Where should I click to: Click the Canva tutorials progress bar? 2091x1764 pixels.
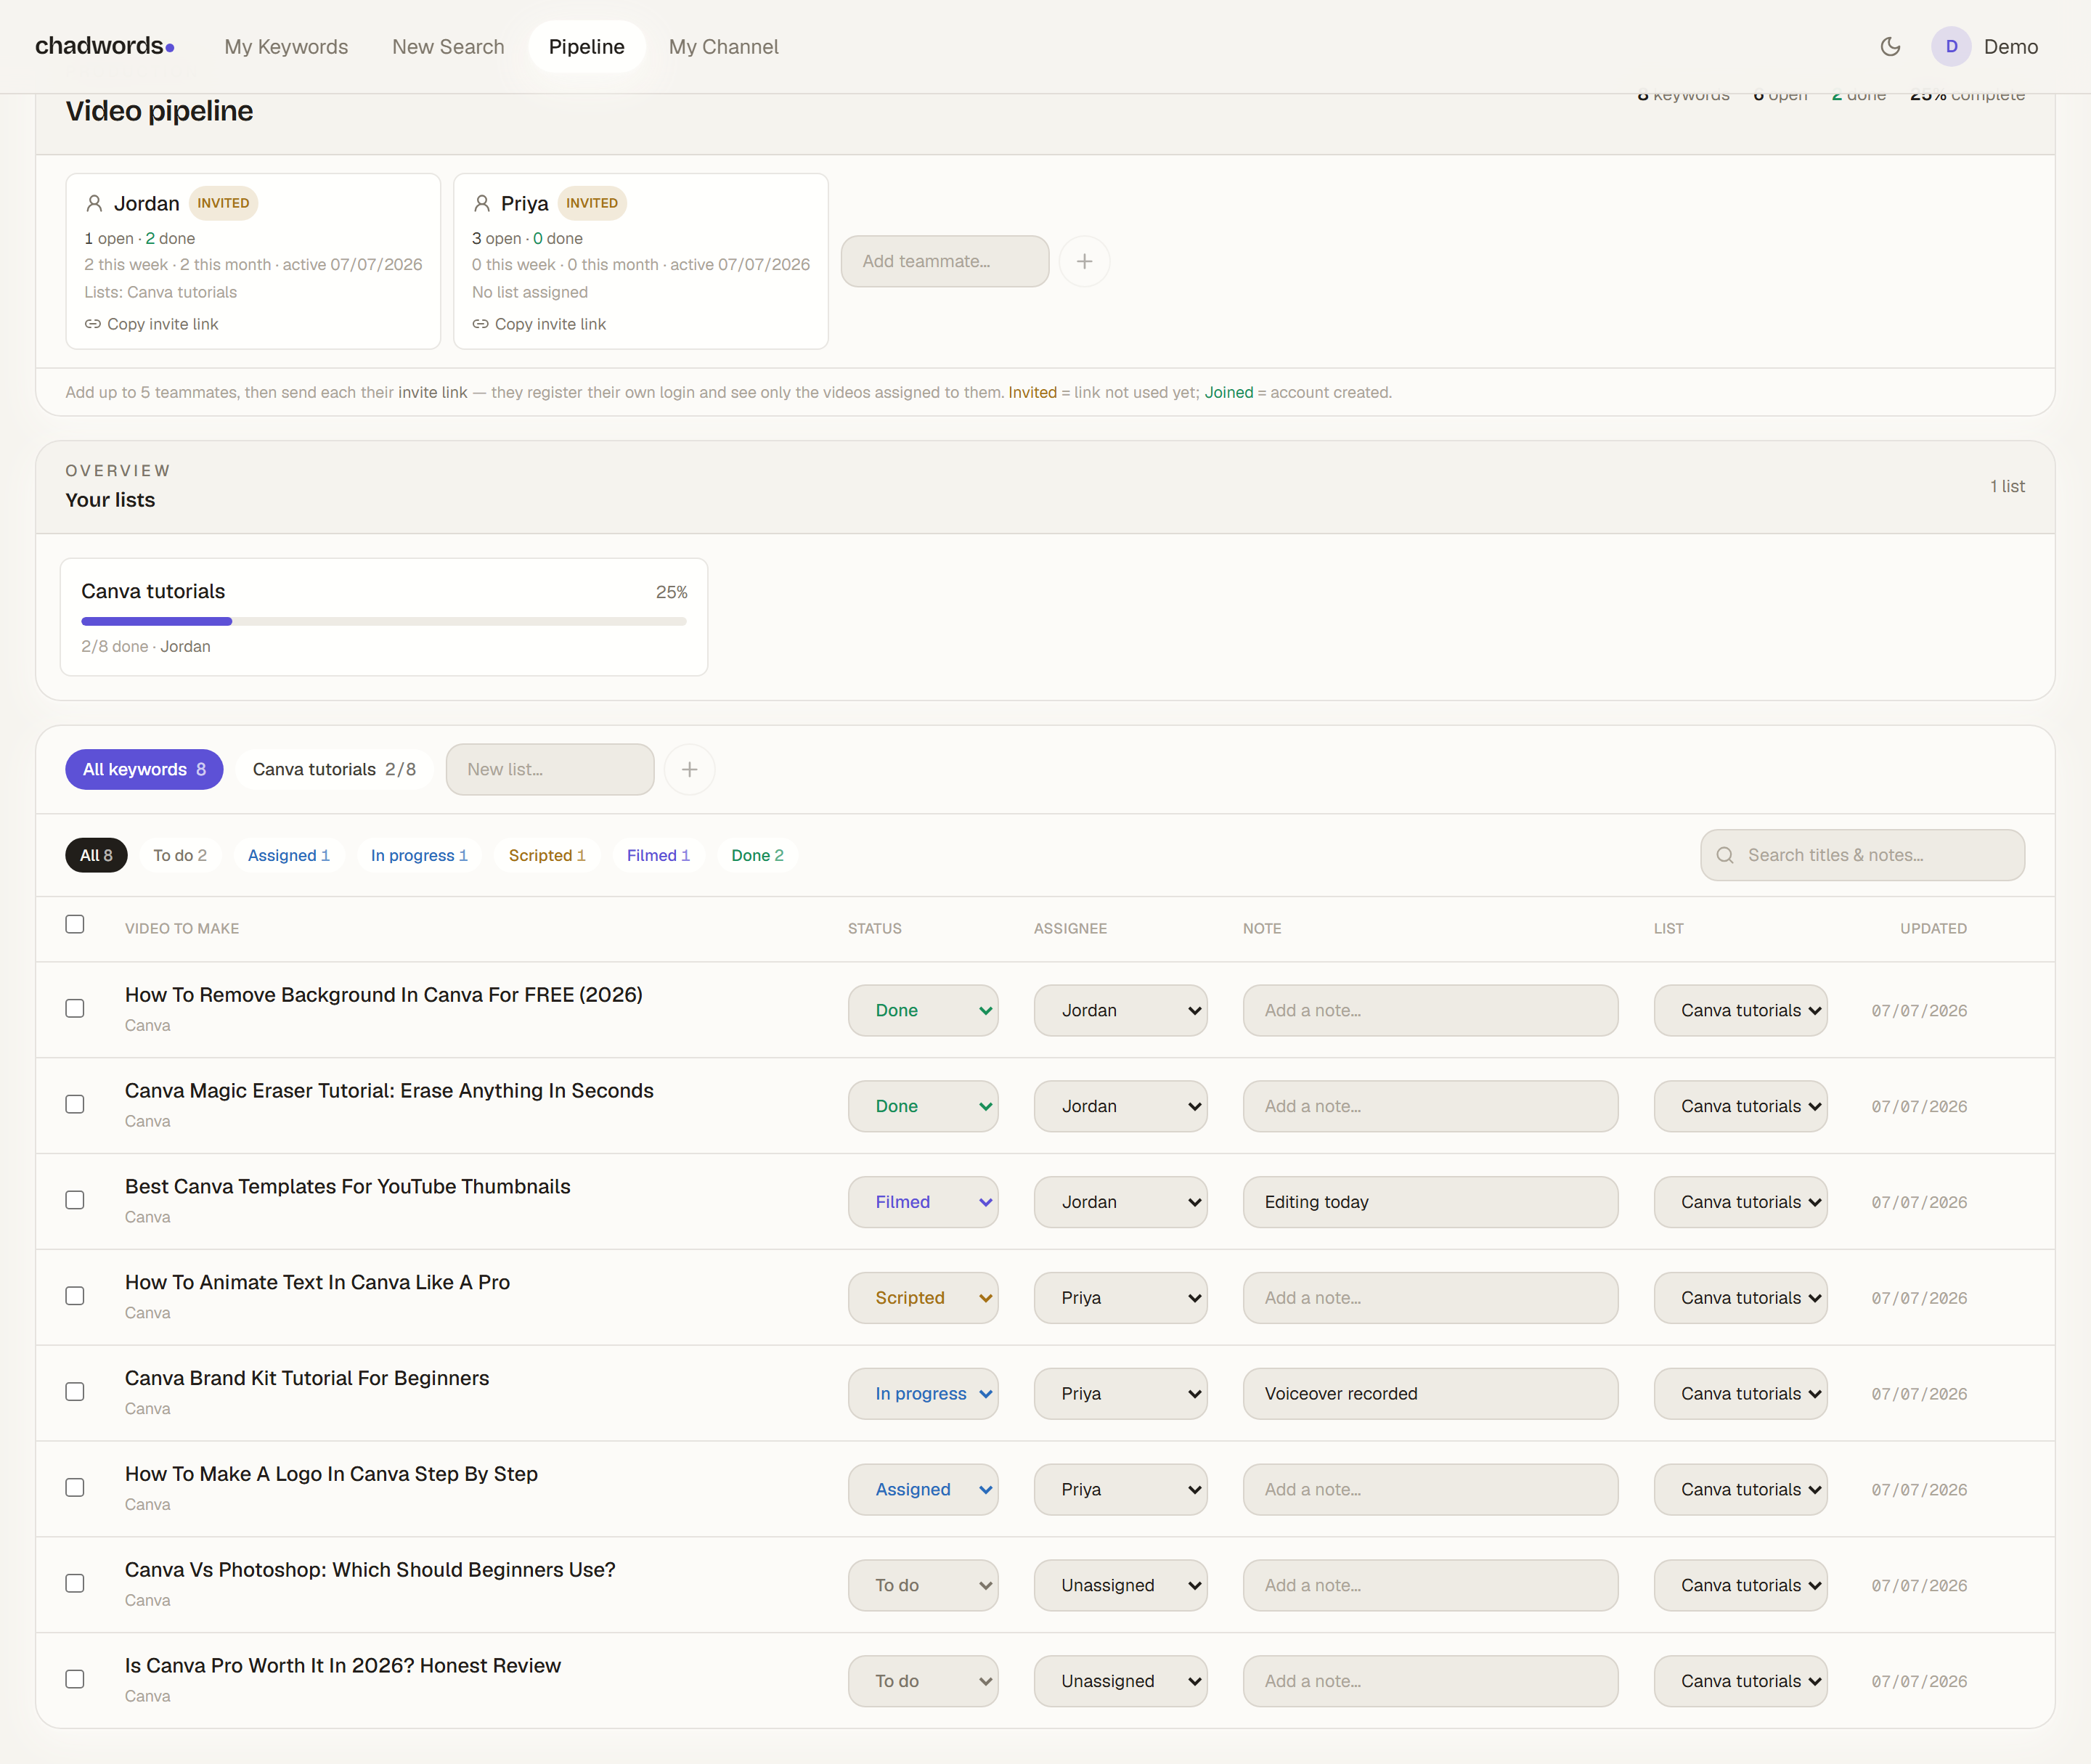pos(384,621)
